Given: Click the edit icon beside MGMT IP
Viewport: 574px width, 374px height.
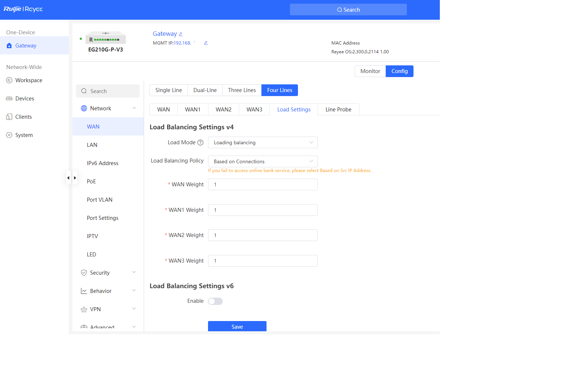Looking at the screenshot, I should point(206,43).
